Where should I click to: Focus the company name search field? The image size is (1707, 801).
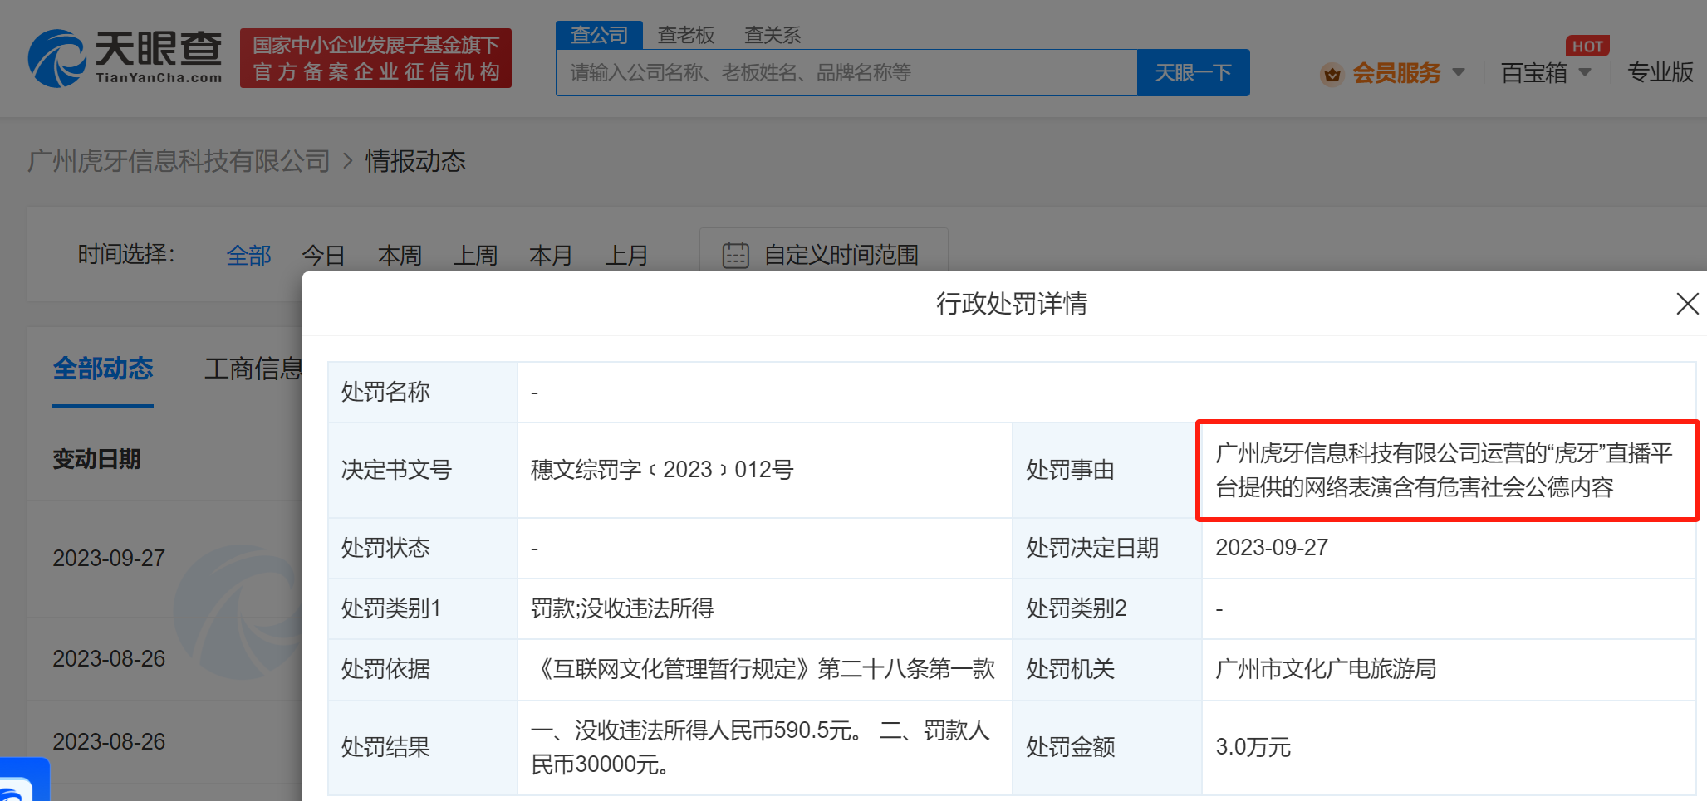pos(846,73)
